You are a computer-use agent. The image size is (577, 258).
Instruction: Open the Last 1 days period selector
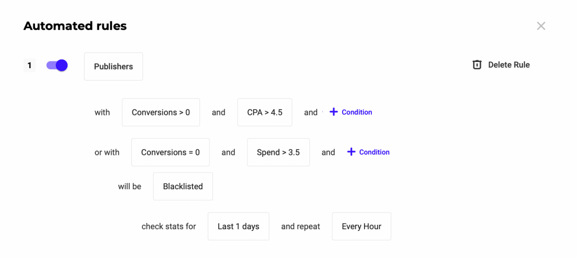pyautogui.click(x=238, y=226)
